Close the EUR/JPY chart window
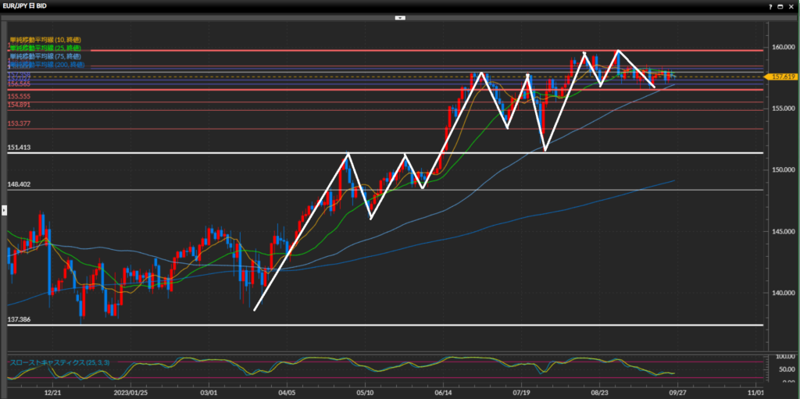 click(792, 5)
